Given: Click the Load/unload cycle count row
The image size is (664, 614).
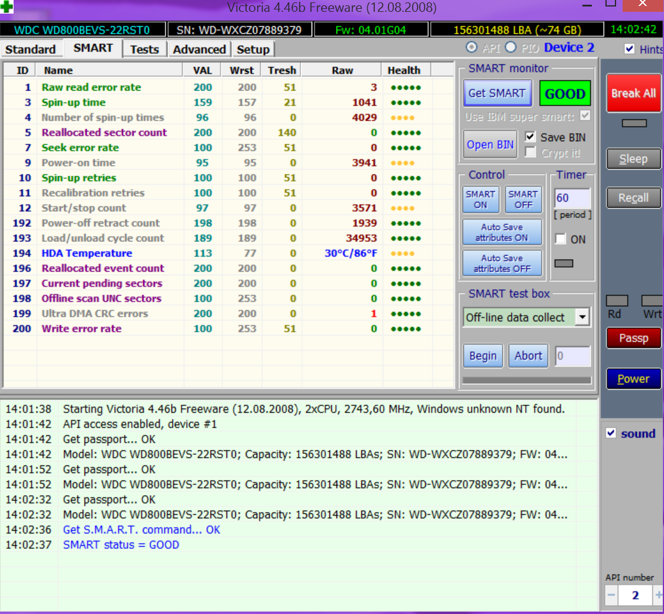Looking at the screenshot, I should click(229, 238).
